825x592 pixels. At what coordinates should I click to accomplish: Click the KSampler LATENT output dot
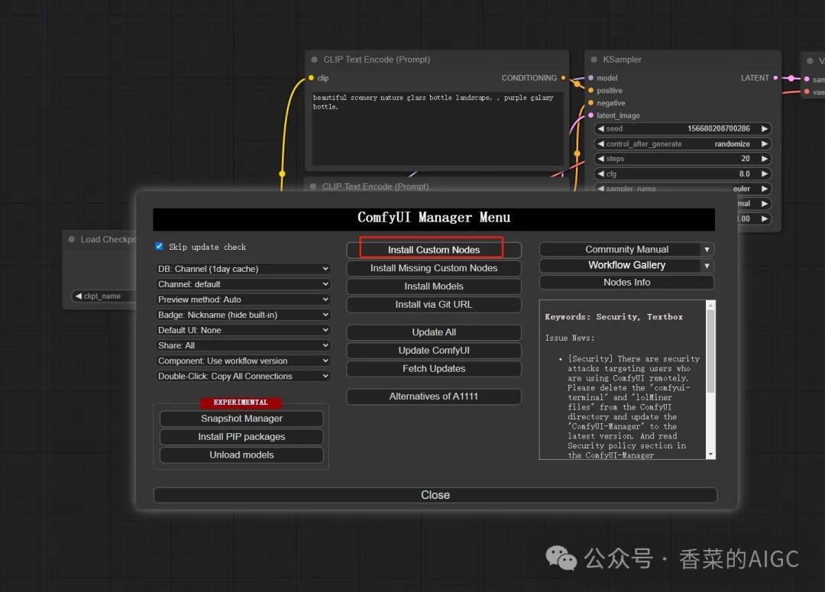pyautogui.click(x=775, y=78)
